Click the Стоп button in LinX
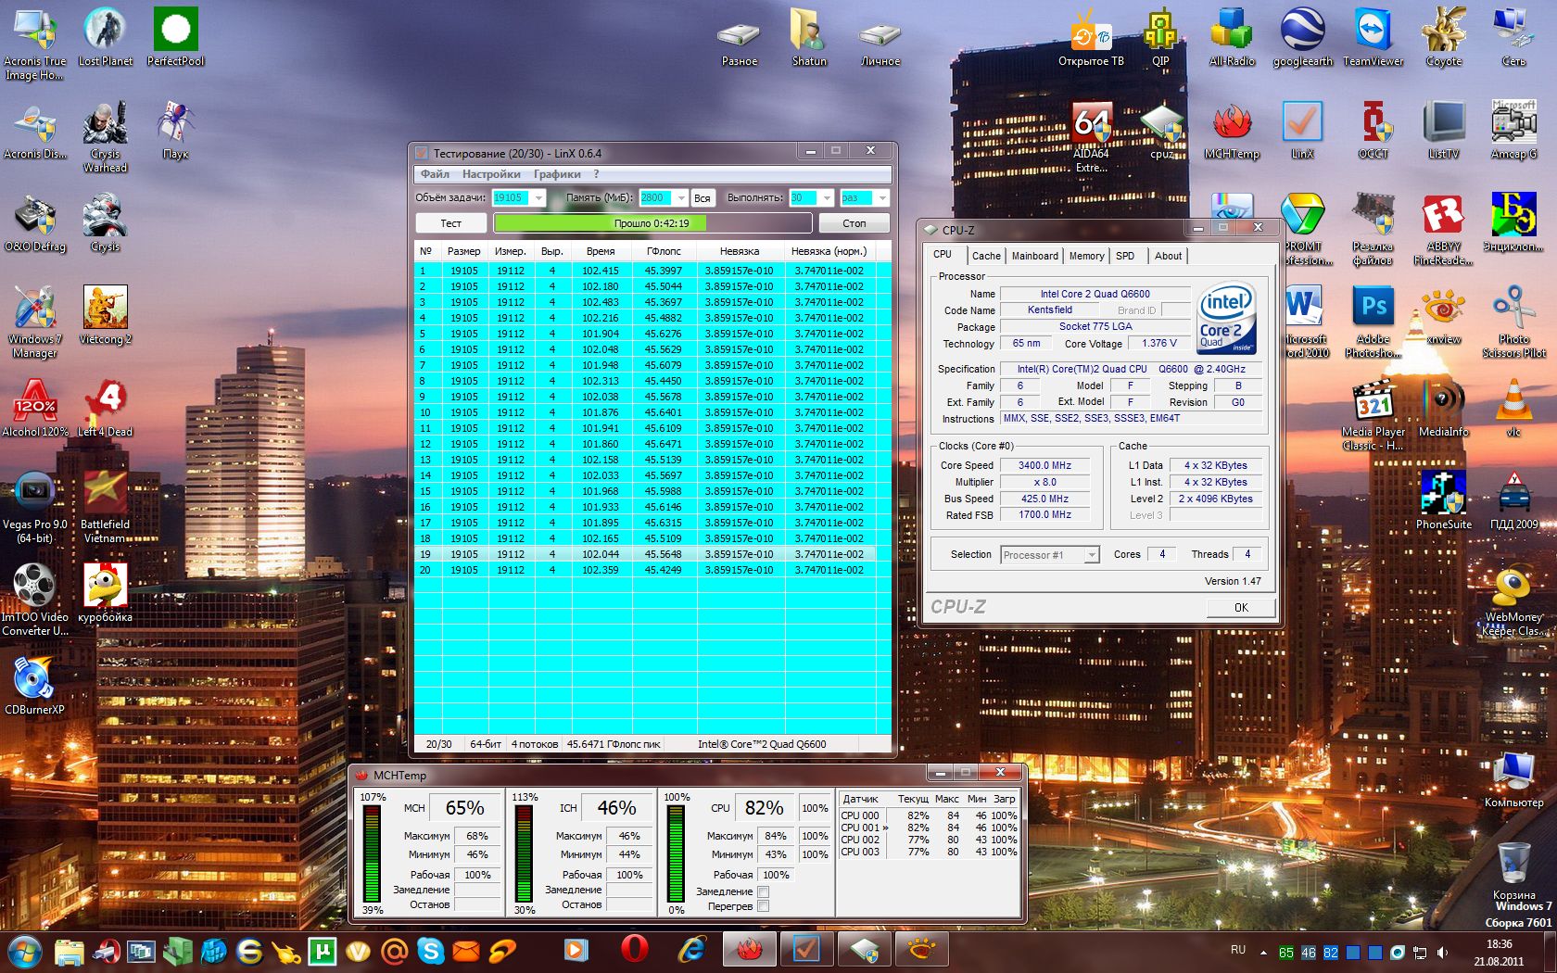 tap(854, 223)
